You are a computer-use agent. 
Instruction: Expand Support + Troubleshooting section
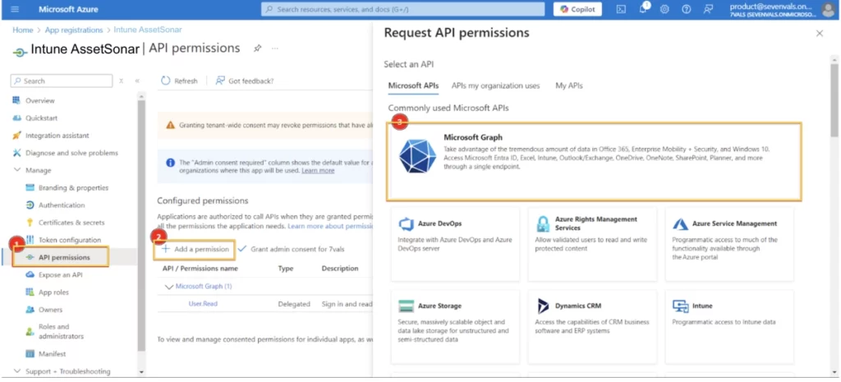click(17, 371)
